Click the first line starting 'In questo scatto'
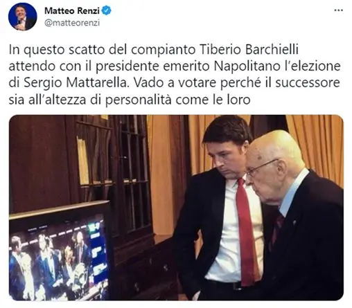This screenshot has width=352, height=308. (154, 50)
